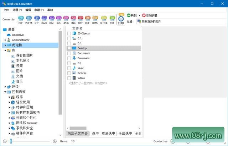
Task: Select the 视频 library item
Action: coord(19,66)
